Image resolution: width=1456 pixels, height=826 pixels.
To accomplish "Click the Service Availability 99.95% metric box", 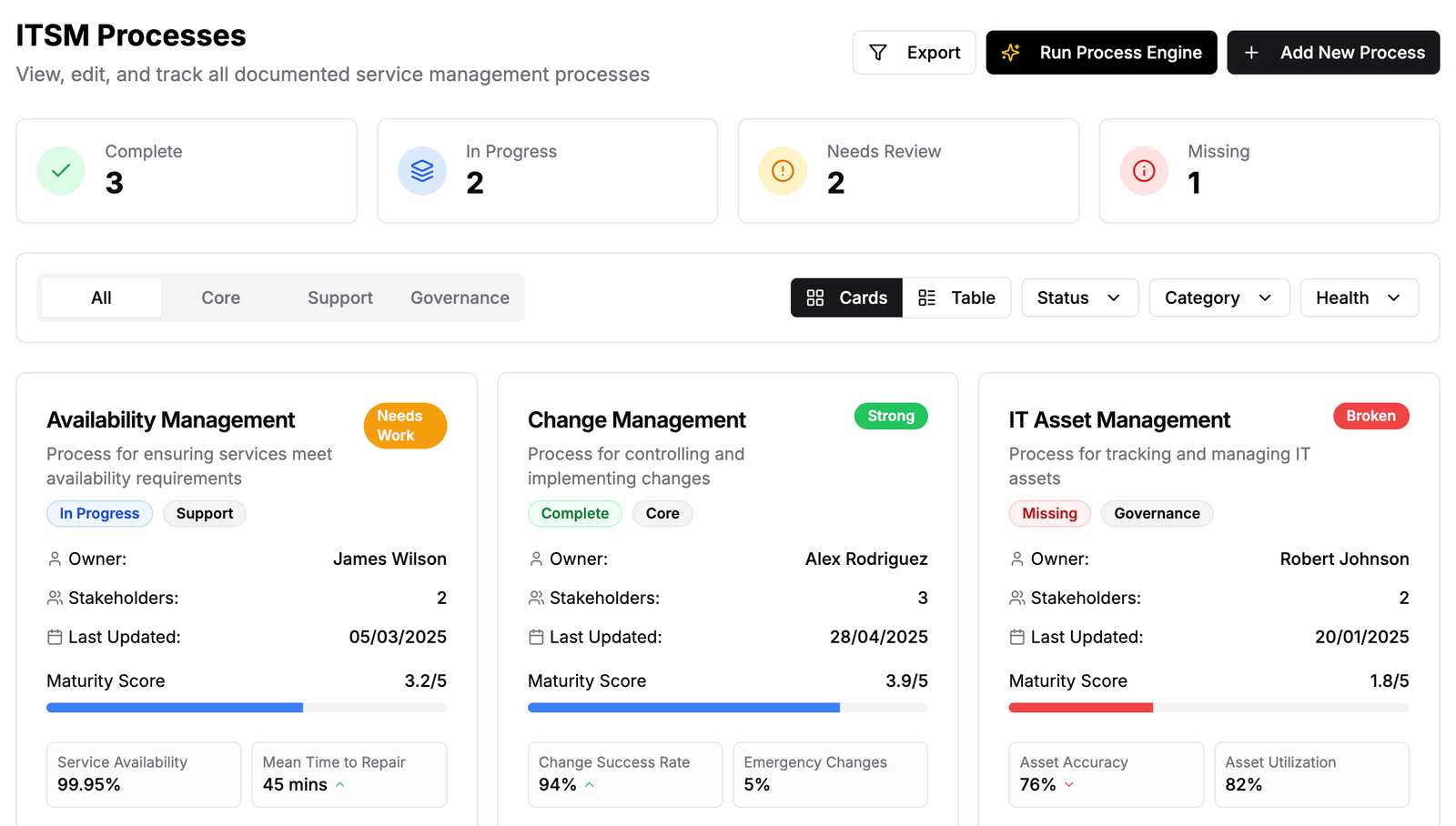I will point(144,774).
